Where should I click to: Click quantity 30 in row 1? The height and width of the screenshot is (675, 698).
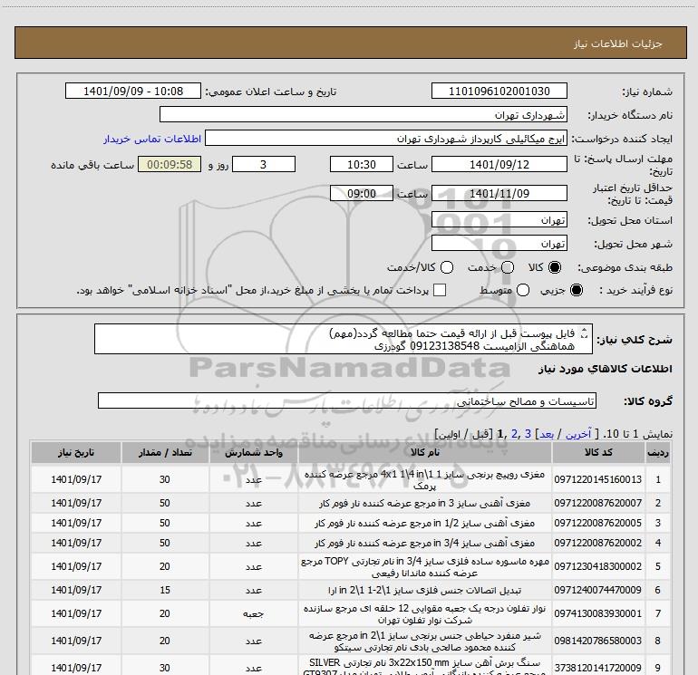click(165, 479)
